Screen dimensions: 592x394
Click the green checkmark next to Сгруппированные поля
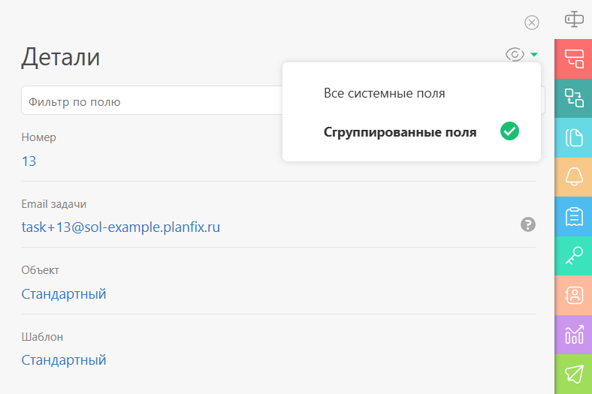pos(509,131)
